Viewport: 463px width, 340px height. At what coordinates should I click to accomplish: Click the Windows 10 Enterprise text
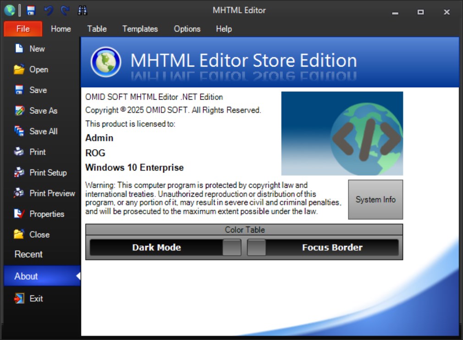pyautogui.click(x=134, y=167)
